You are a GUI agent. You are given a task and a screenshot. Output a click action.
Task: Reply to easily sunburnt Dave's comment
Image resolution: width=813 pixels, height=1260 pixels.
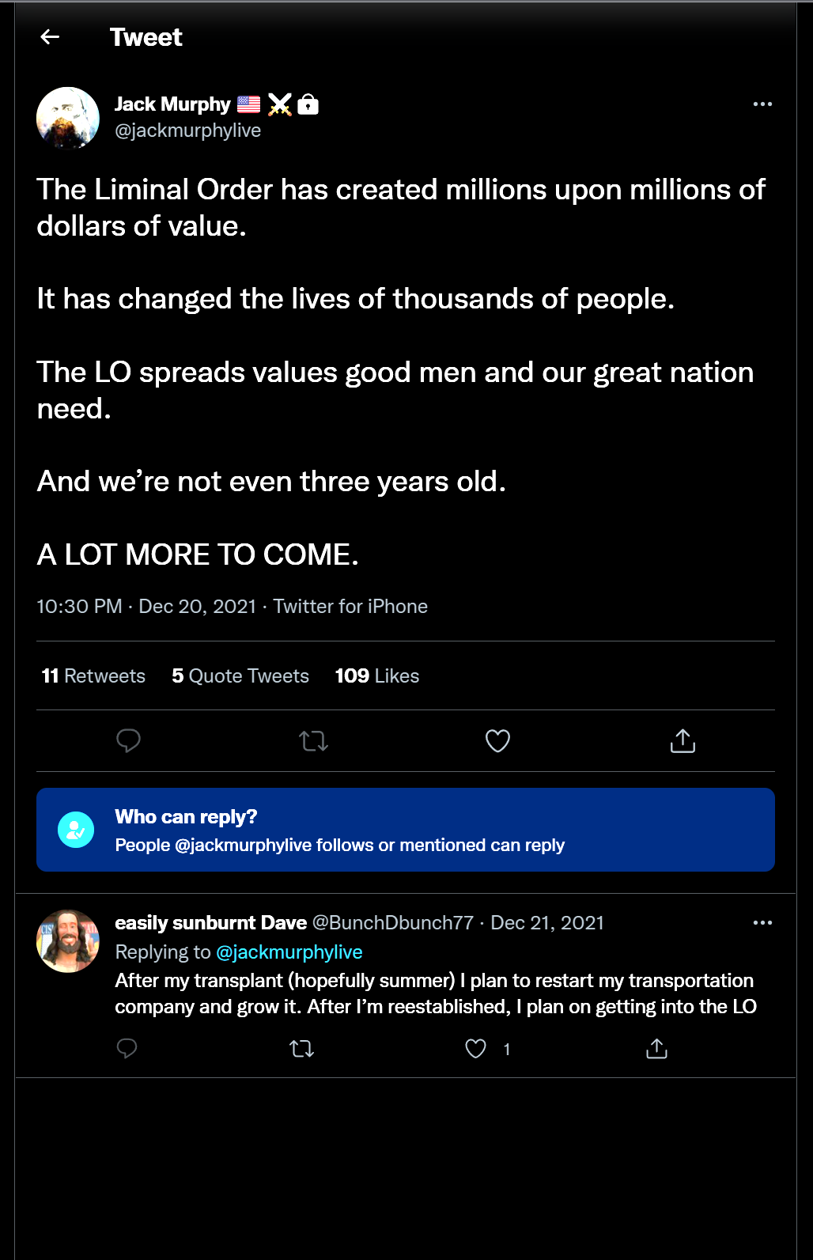(x=127, y=1049)
